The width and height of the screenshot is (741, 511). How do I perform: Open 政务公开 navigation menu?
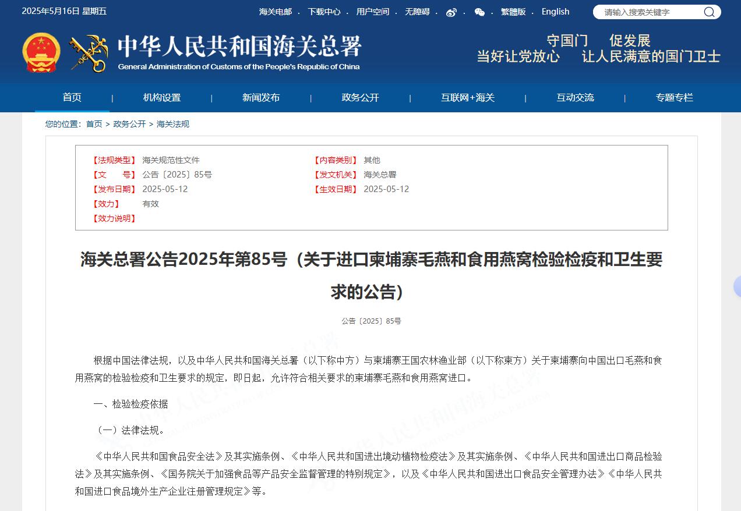(x=360, y=98)
